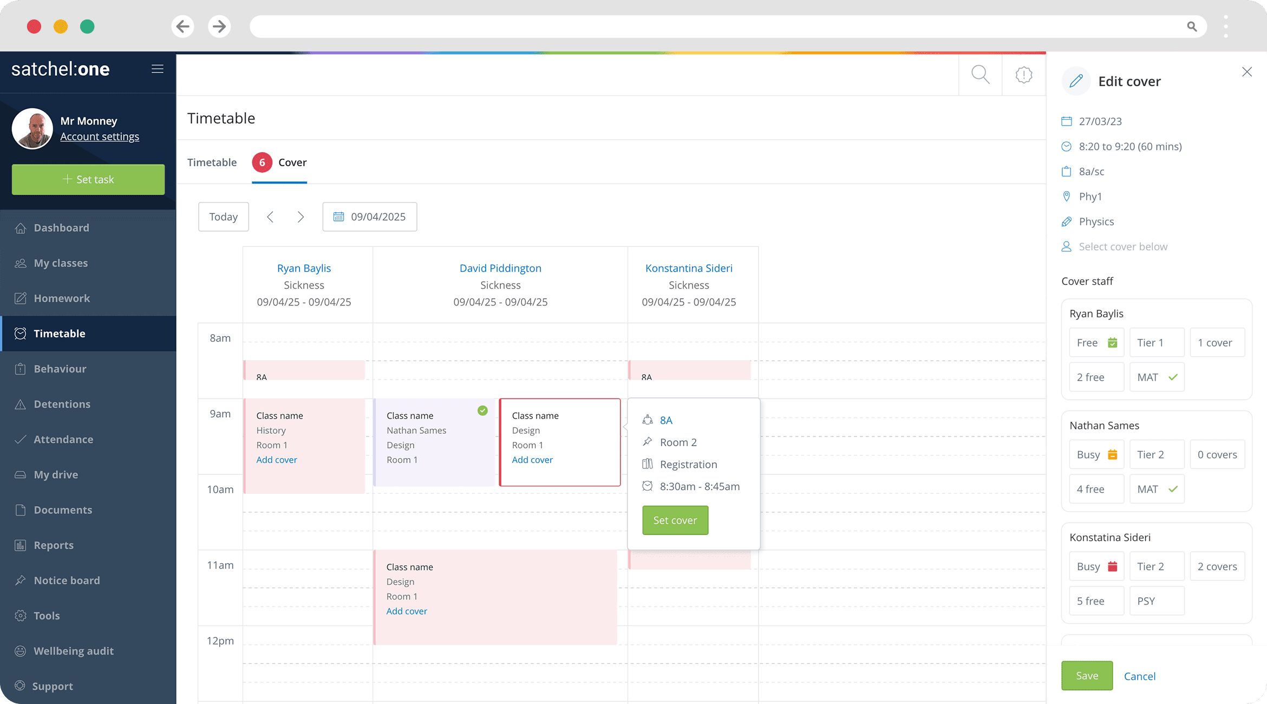Open the hamburger menu beside satchel:one

pyautogui.click(x=158, y=69)
